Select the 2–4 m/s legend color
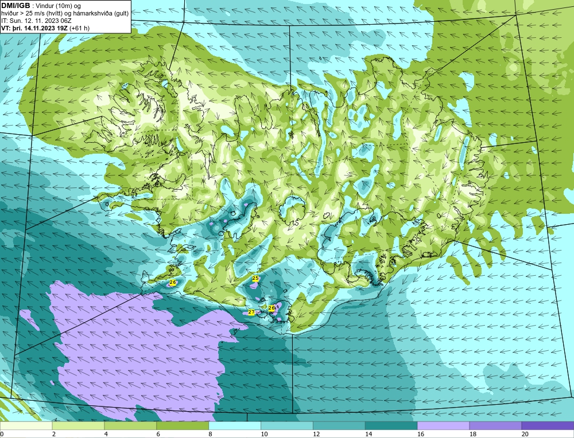Image resolution: width=574 pixels, height=438 pixels. [78, 425]
